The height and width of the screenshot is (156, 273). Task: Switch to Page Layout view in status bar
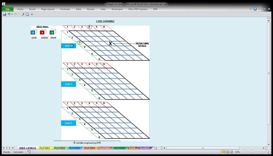[x=227, y=152]
